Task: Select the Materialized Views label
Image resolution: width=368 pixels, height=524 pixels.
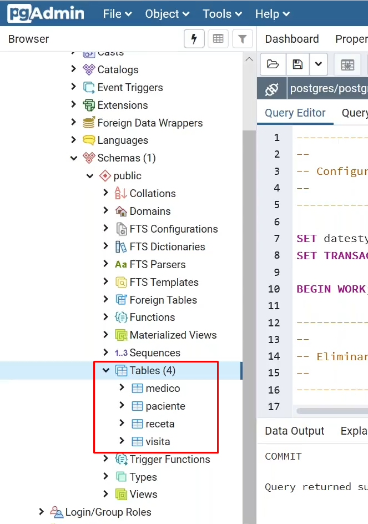Action: 173,335
